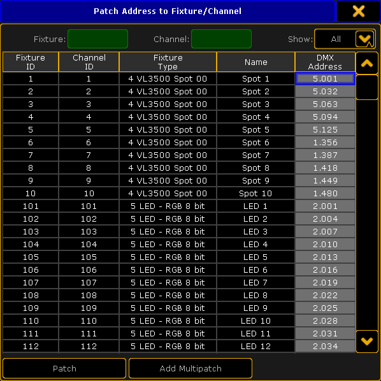
Task: Click the Channel ID column header
Action: coord(89,62)
